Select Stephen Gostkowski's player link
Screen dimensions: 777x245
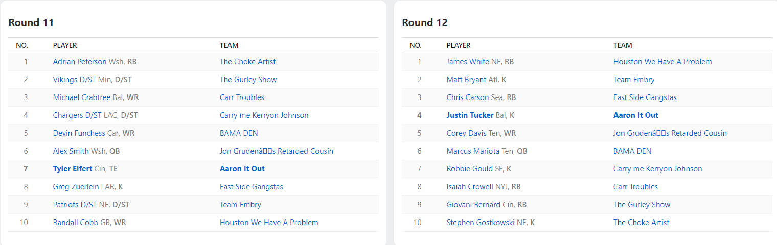(480, 223)
